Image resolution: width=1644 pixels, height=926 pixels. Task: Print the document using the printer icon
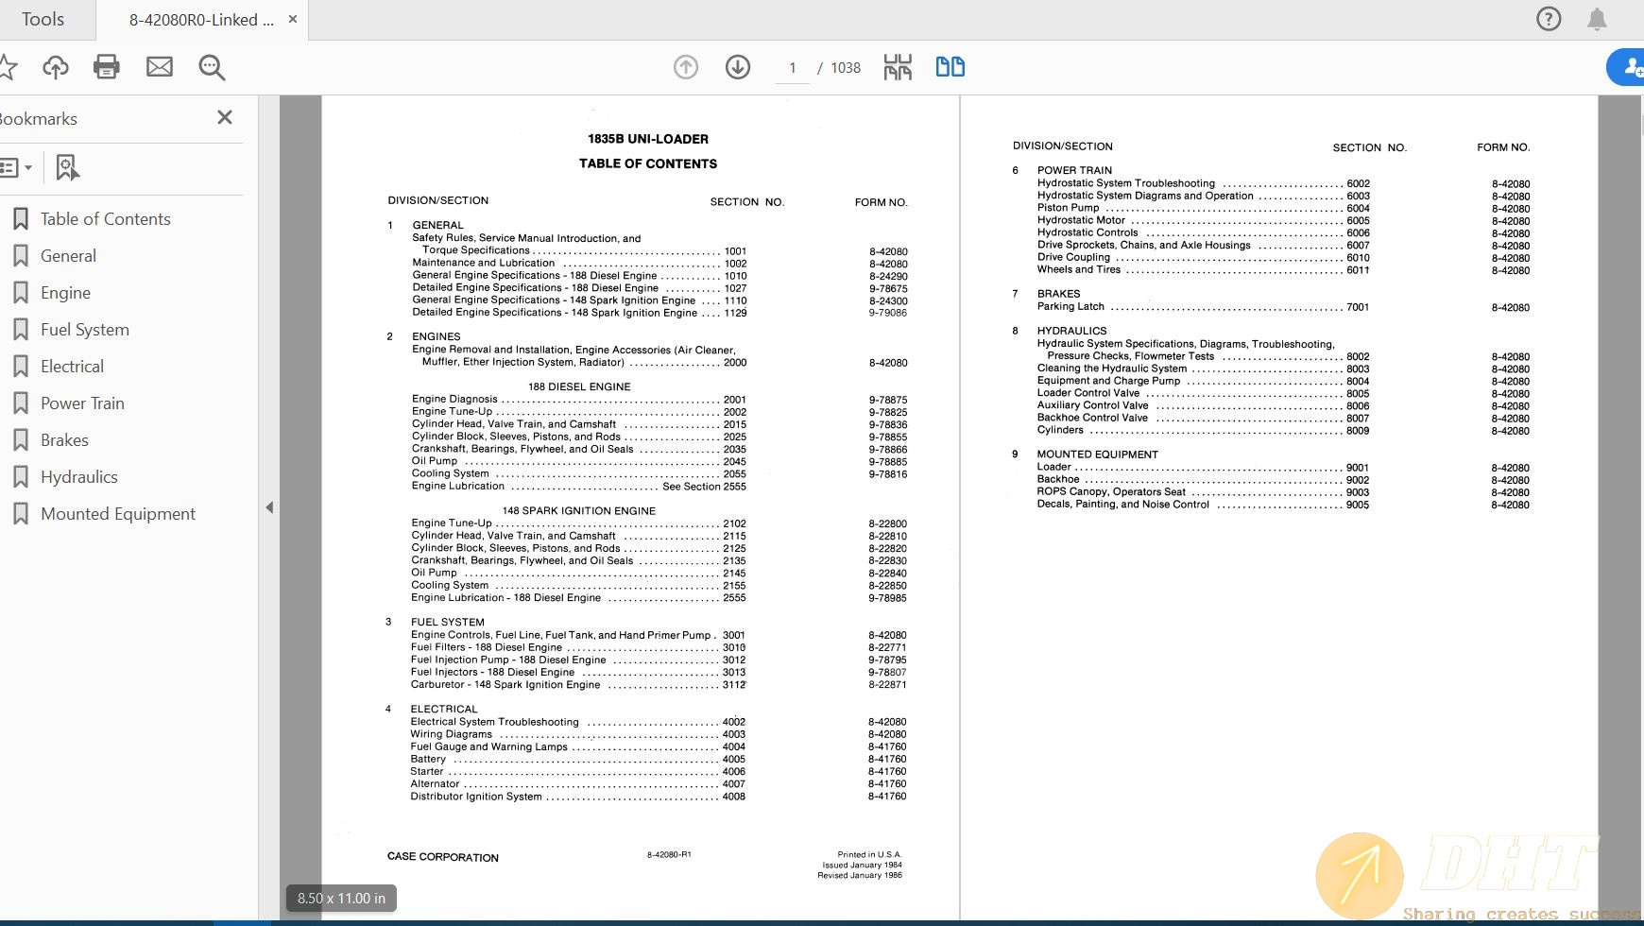pyautogui.click(x=107, y=67)
